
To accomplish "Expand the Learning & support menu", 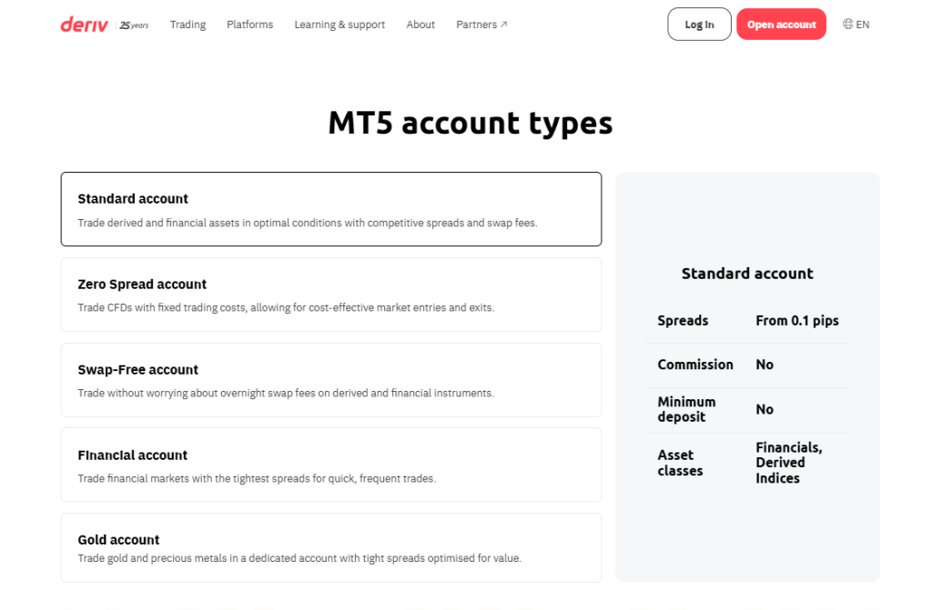I will click(339, 25).
